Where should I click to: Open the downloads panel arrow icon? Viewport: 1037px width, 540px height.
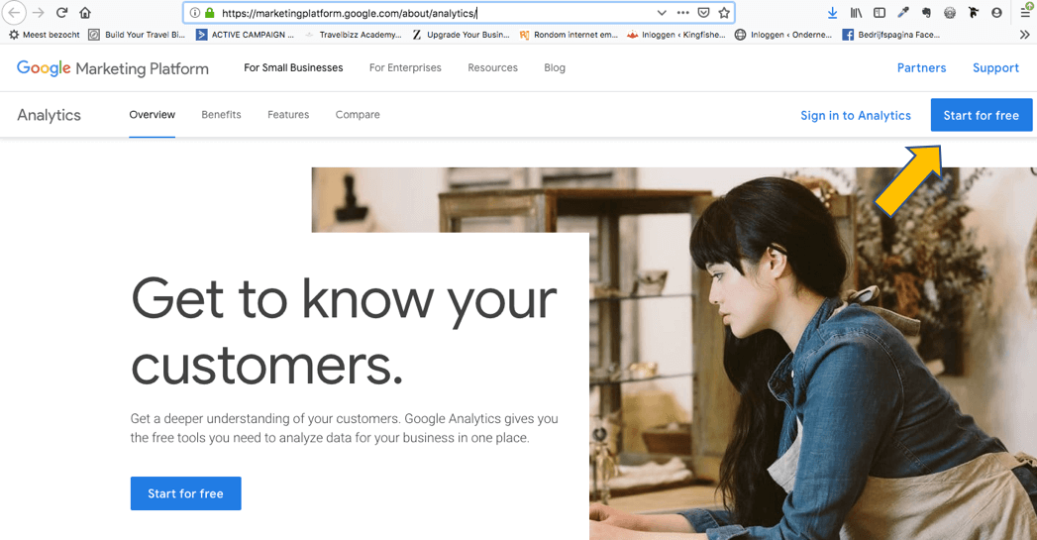(x=833, y=13)
